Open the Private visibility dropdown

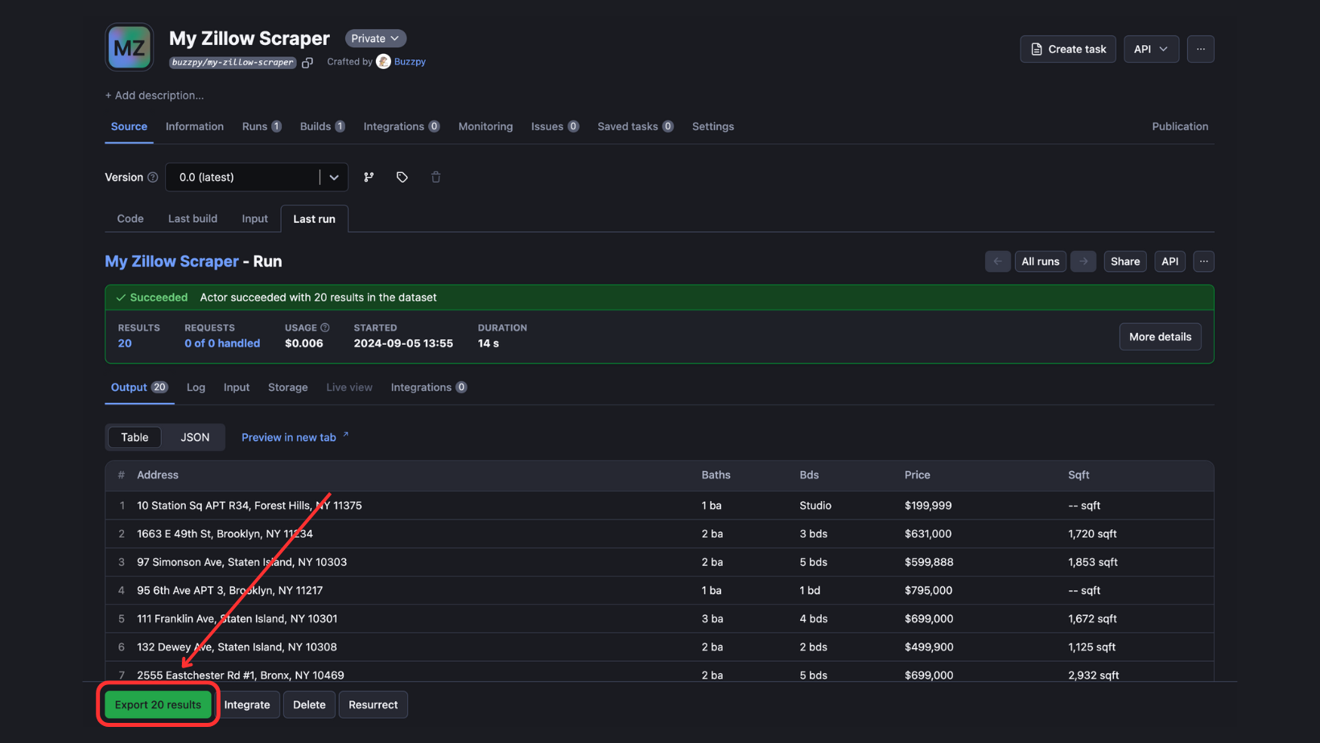coord(375,38)
